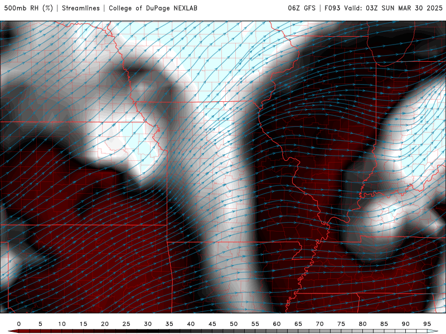Click the '50' label on the color scale
Image resolution: width=446 pixels, height=334 pixels.
[234, 324]
